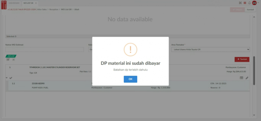
Task: Click the table detail icon beside pencil
Action: [241, 78]
